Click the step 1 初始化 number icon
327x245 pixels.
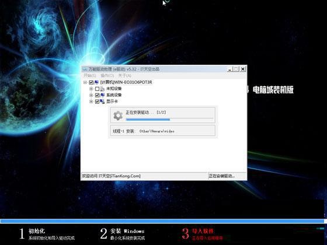click(x=22, y=233)
